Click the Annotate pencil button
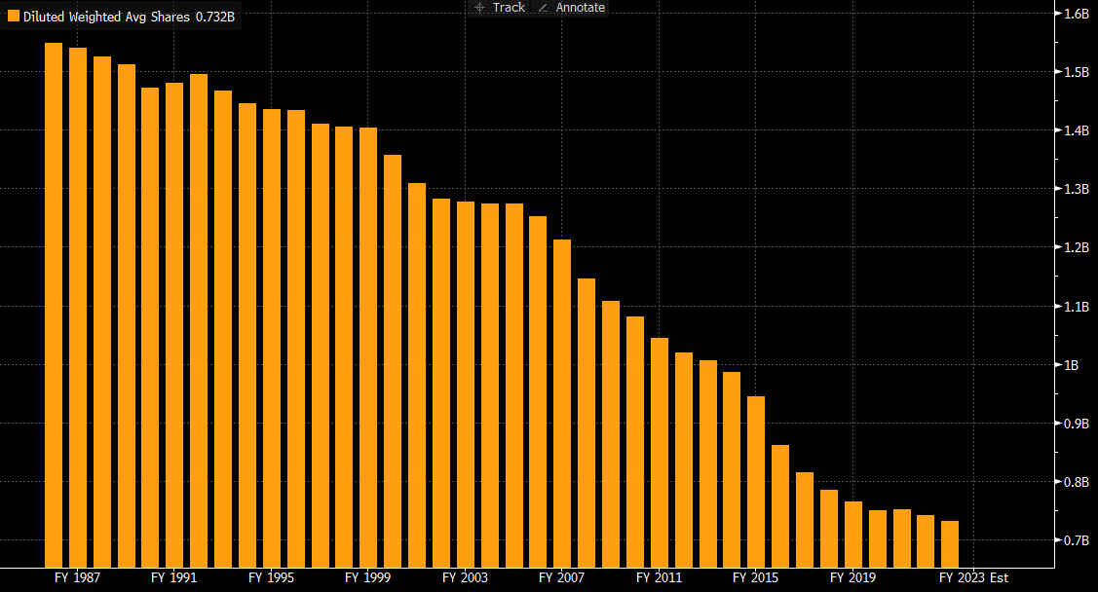 click(571, 8)
